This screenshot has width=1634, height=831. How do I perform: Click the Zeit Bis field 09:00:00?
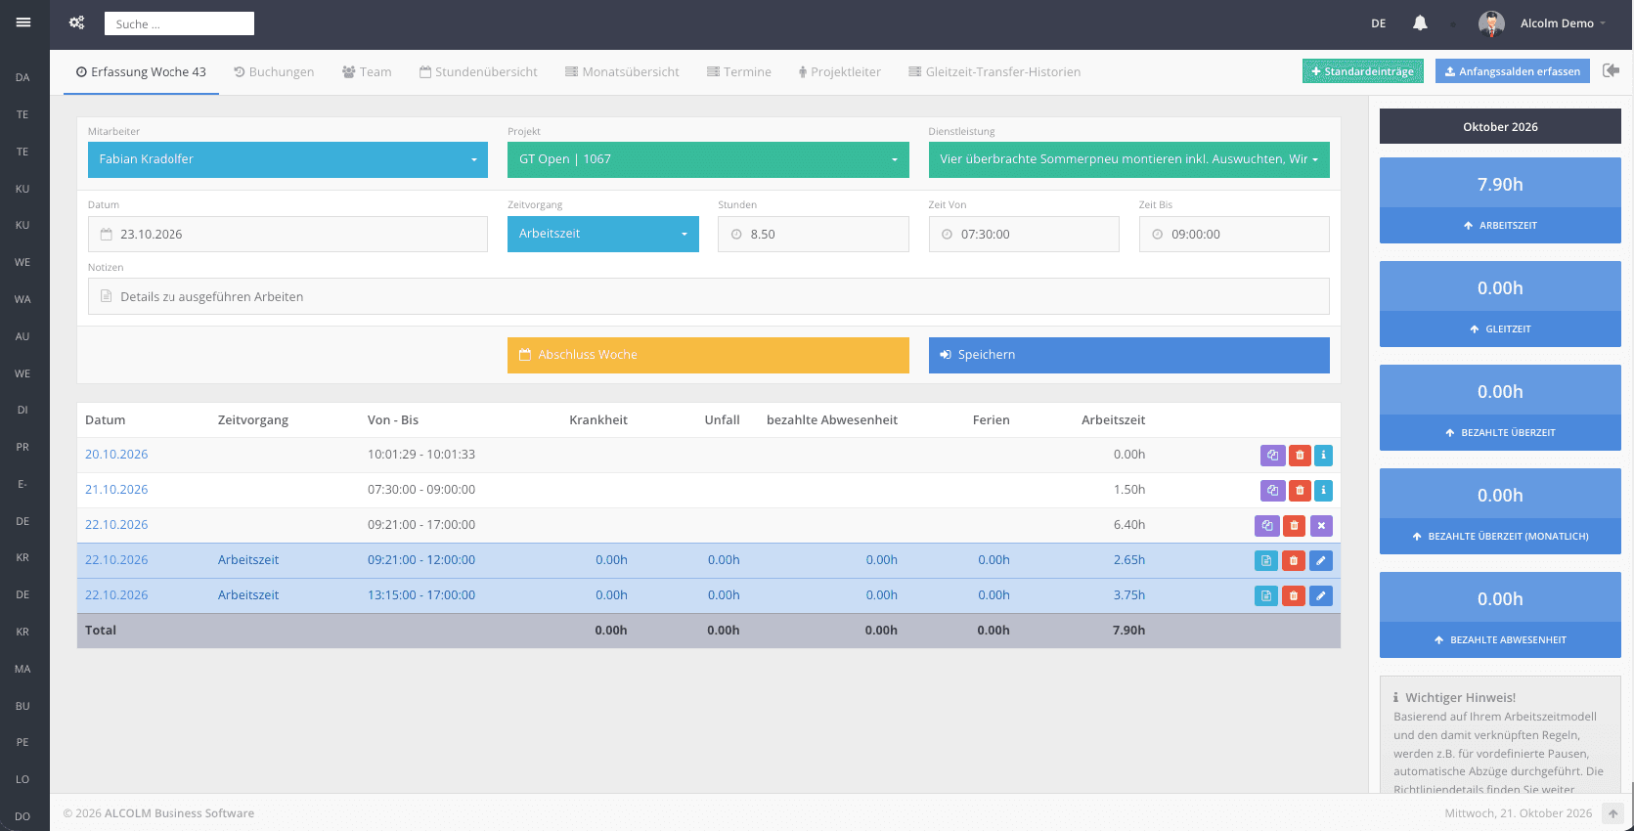pos(1234,235)
